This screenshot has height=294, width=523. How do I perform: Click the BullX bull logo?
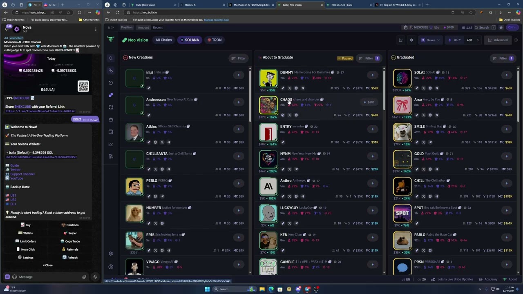[x=110, y=40]
